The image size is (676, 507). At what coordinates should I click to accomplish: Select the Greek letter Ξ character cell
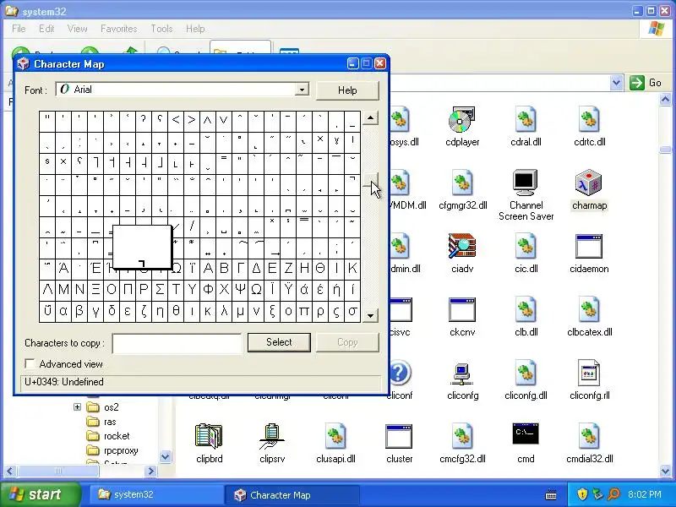pos(95,289)
